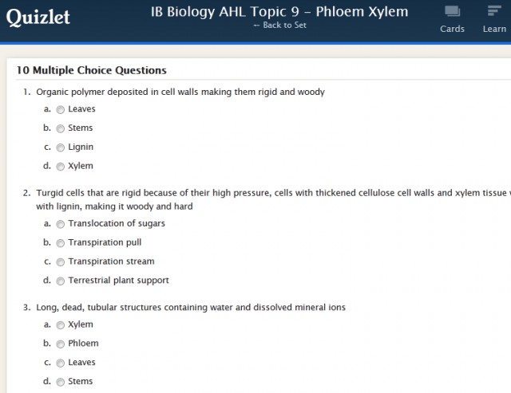This screenshot has height=393, width=511.
Task: Select Stems for question 1
Action: [61, 128]
